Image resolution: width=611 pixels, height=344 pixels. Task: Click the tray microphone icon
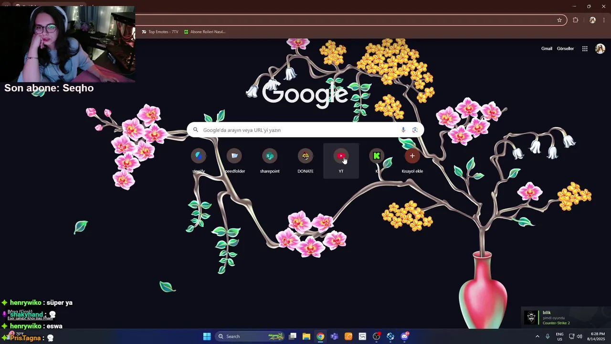(548, 336)
